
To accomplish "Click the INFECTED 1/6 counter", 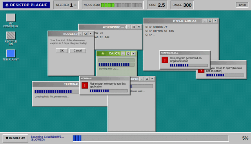I will [x=66, y=5].
